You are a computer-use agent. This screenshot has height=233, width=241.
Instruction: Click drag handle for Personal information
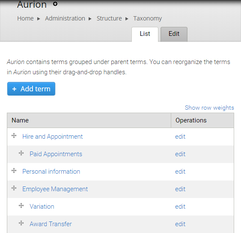[14, 171]
